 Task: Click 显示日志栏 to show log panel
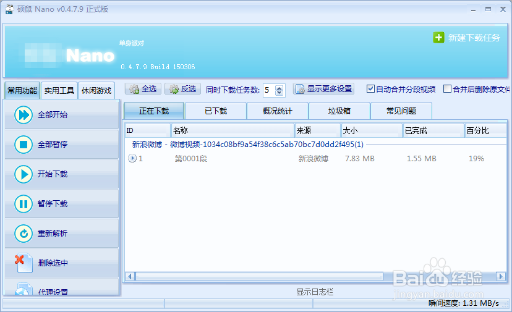pyautogui.click(x=315, y=292)
